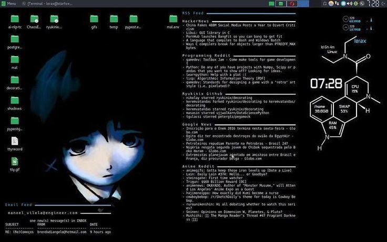Image resolution: width=387 pixels, height=242 pixels.
Task: Open the ai-nlp-tc desktop folder
Action: coord(15,22)
